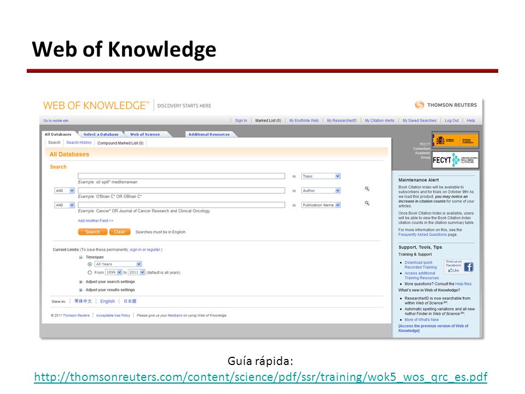
Task: Open the first AND operator dropdown
Action: point(65,190)
